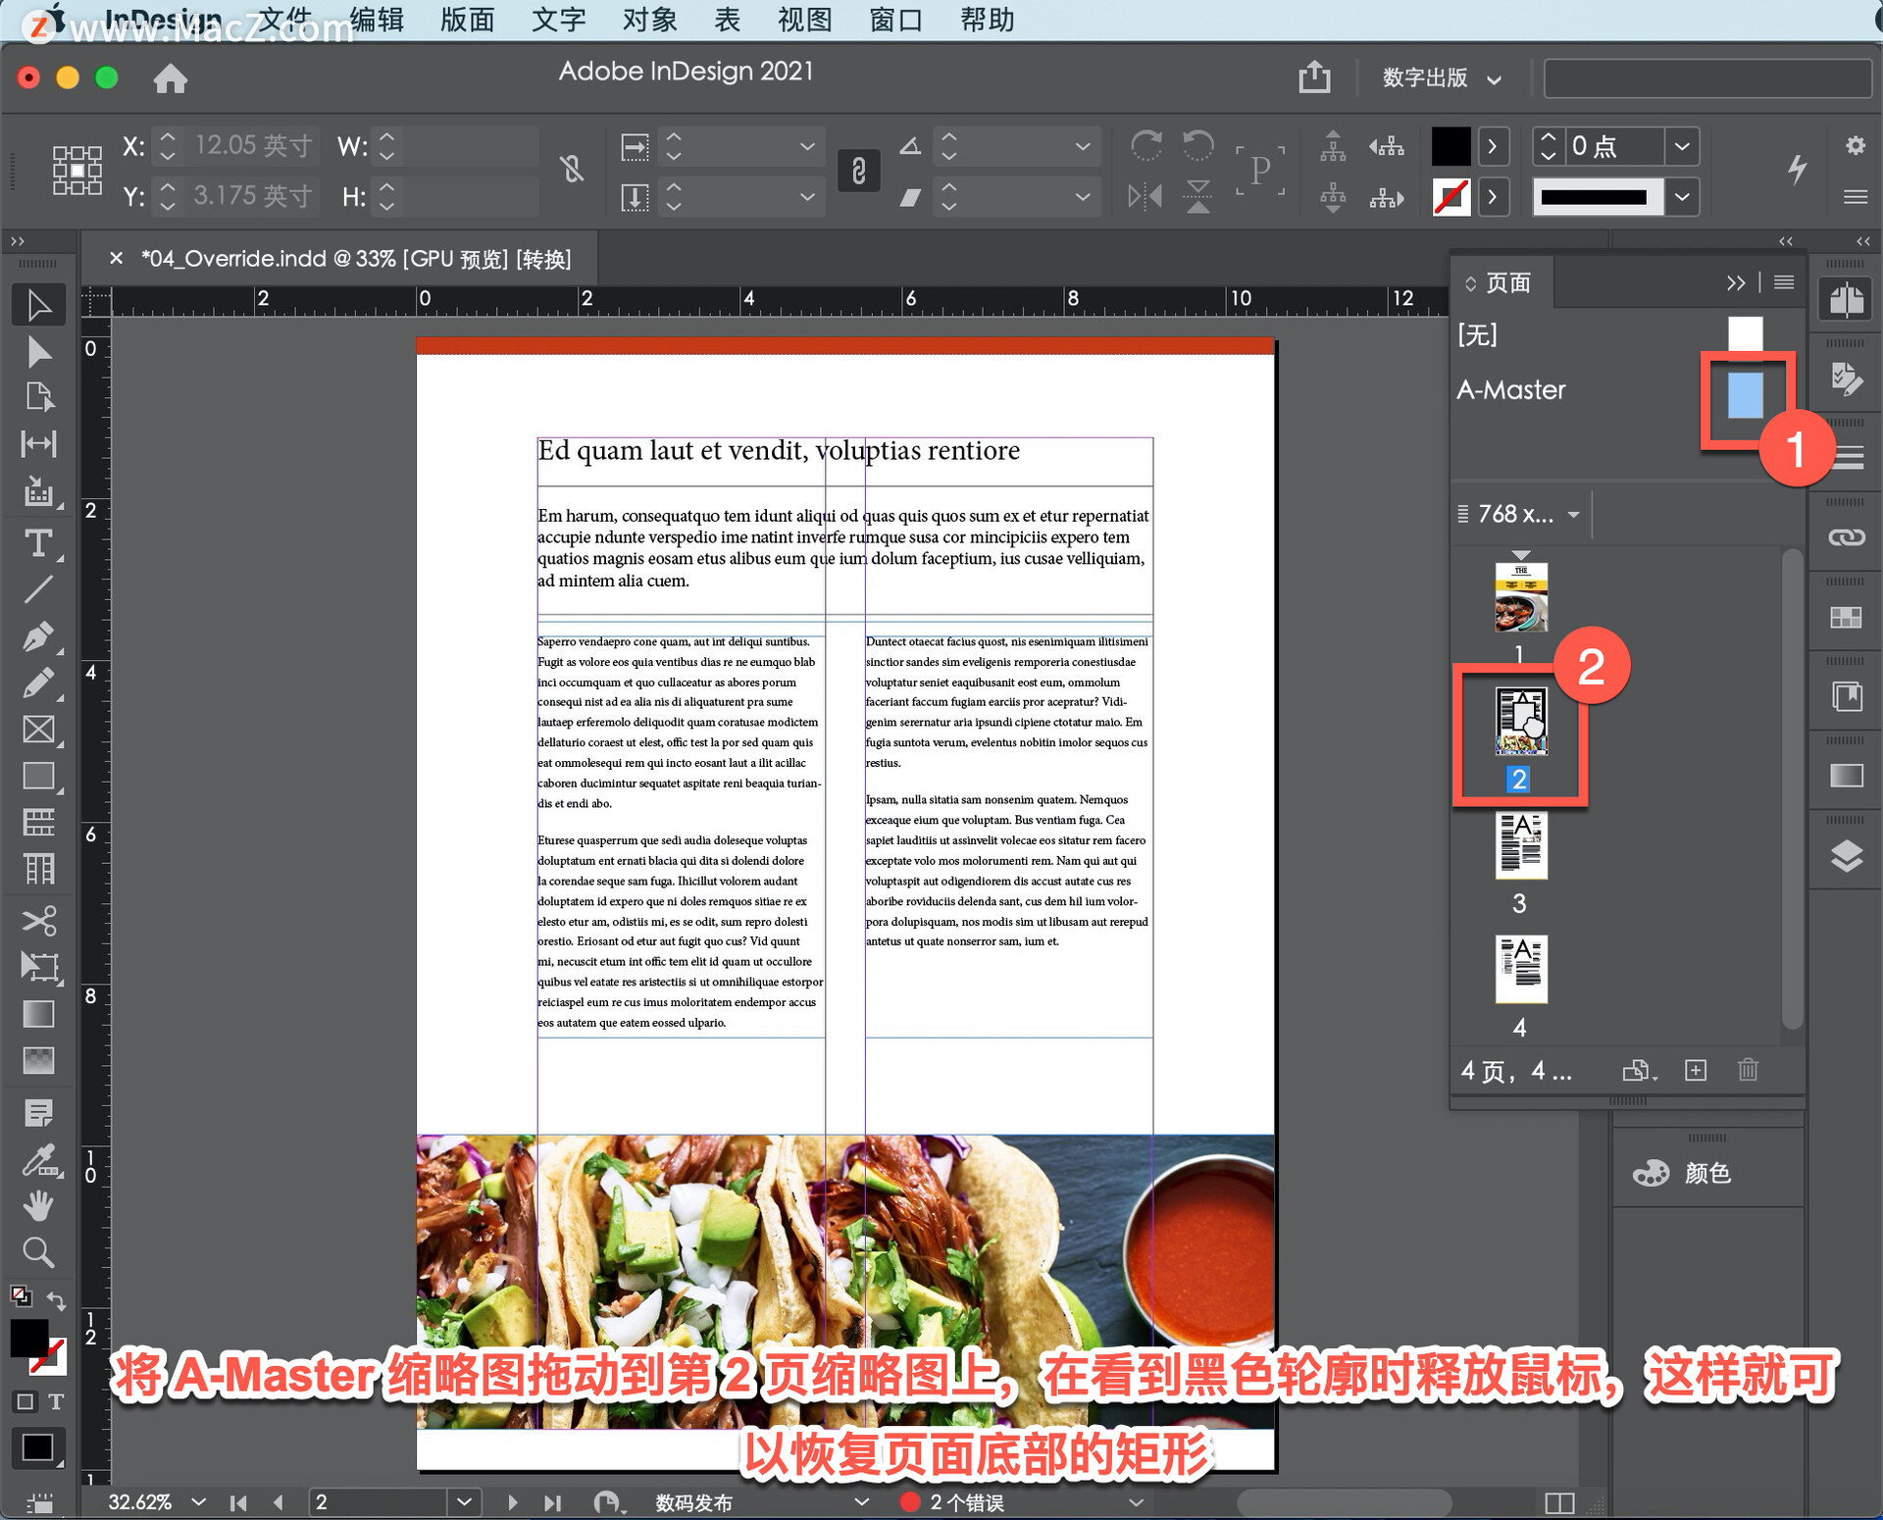
Task: Select the Pen tool
Action: 38,636
